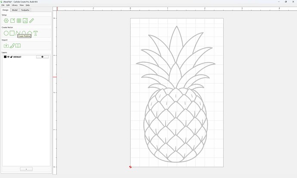
Task: Open the Library menu
Action: [15, 5]
